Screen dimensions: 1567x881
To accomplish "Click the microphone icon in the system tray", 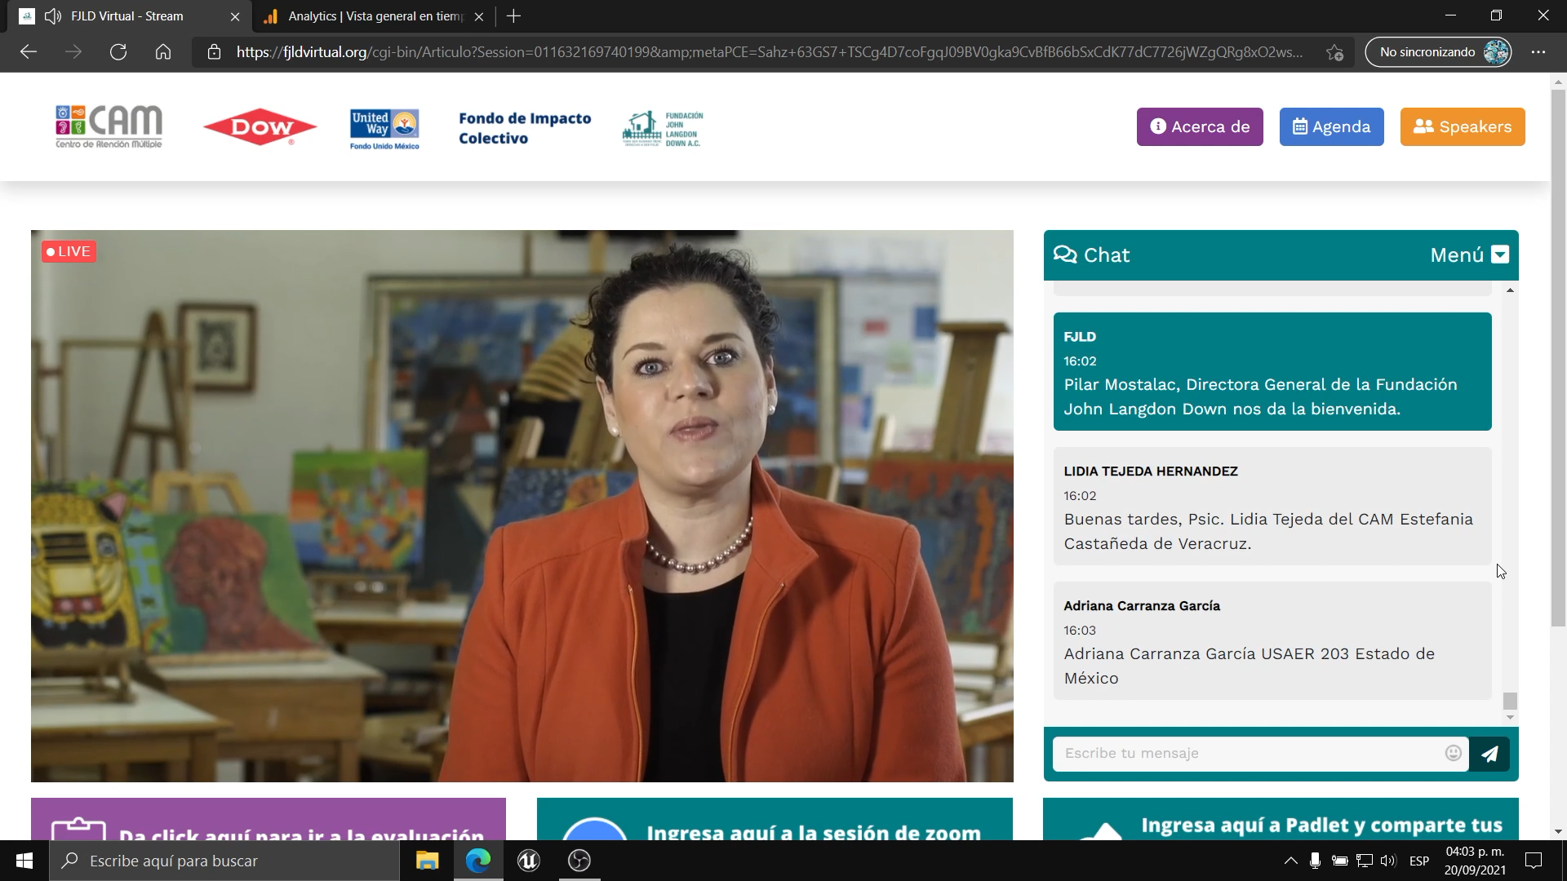I will 1315,861.
